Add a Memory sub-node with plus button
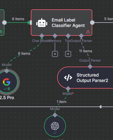This screenshot has height=140, width=113. (x=55, y=54)
